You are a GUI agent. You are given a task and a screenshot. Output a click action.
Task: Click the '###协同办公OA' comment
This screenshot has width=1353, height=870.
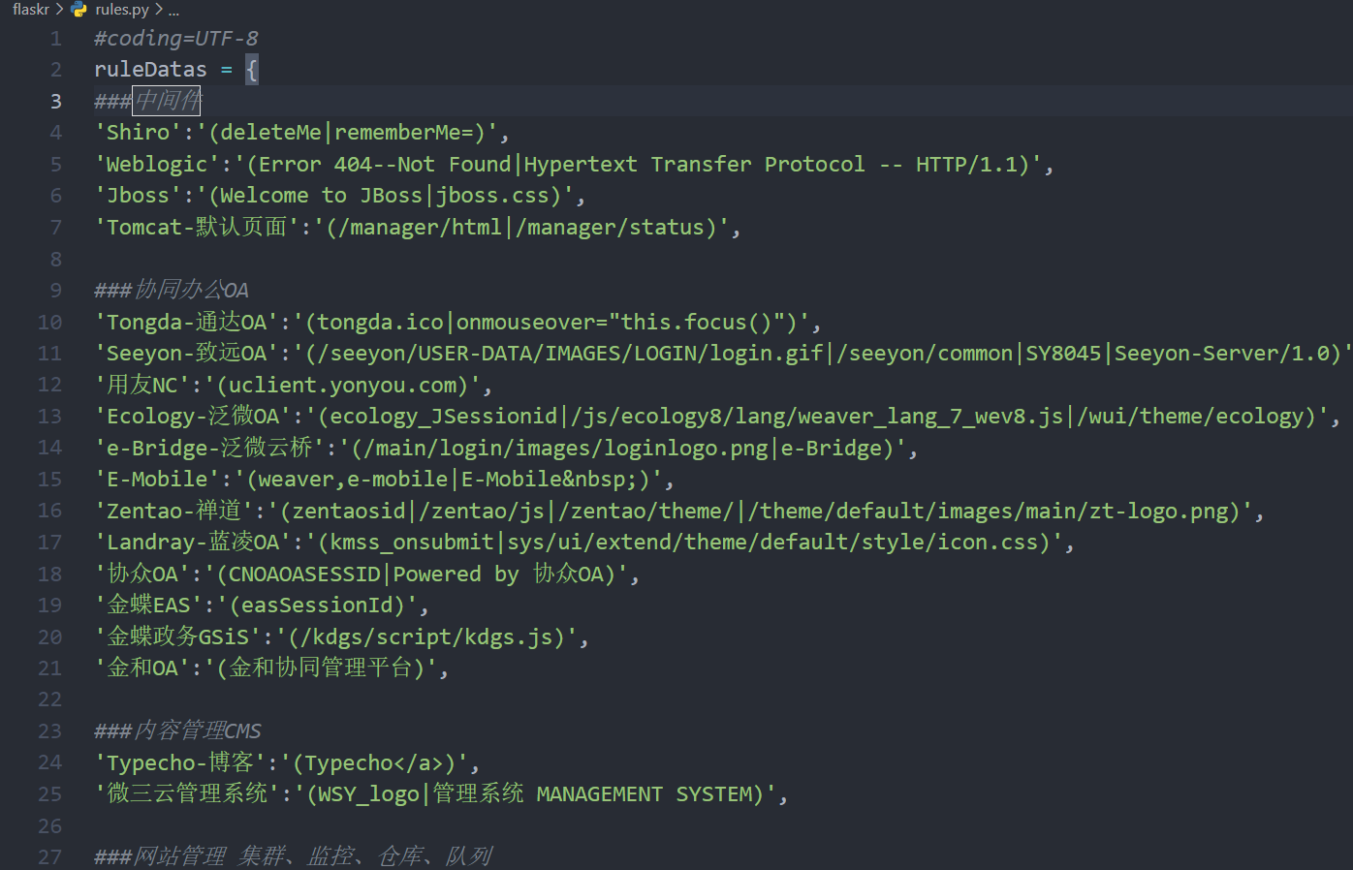tap(172, 291)
